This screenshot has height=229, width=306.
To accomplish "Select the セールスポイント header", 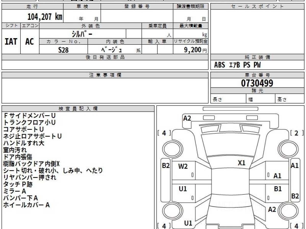I will (257, 7).
